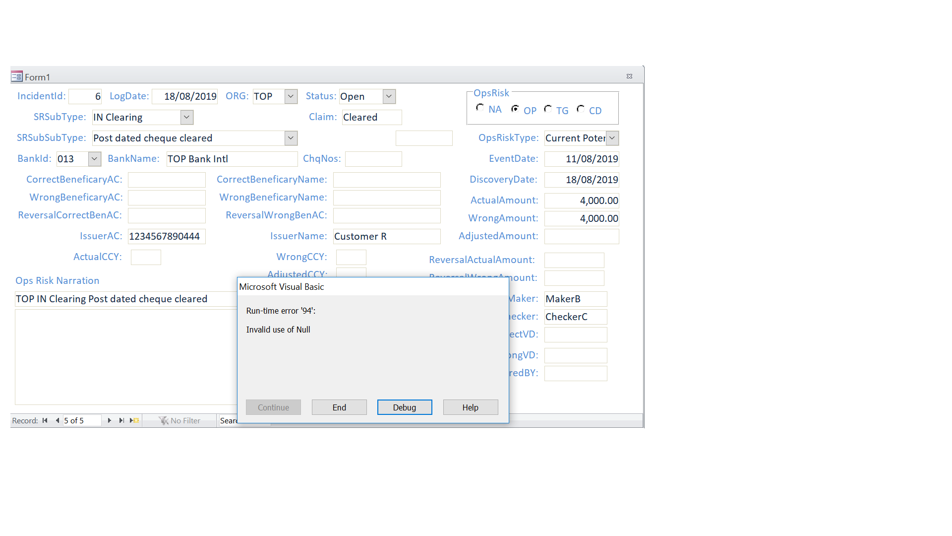This screenshot has width=952, height=536.
Task: Open the OpsRiskType dropdown list
Action: point(612,138)
